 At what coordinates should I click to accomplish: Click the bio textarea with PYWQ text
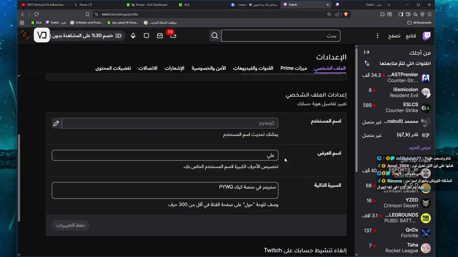pos(165,190)
